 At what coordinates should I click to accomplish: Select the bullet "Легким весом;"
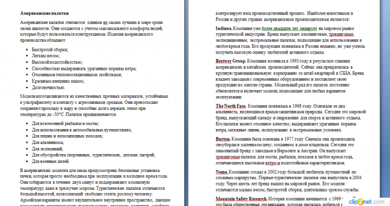45,56
